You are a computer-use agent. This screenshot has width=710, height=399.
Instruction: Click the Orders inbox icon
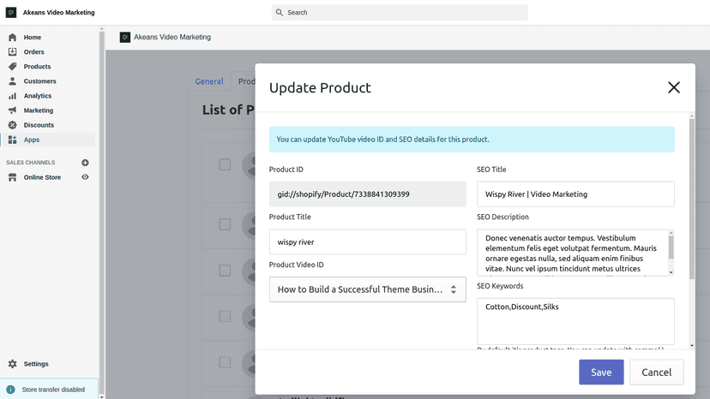[12, 51]
